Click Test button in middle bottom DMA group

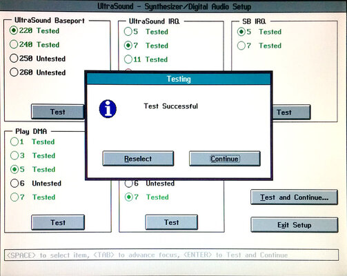[172, 222]
